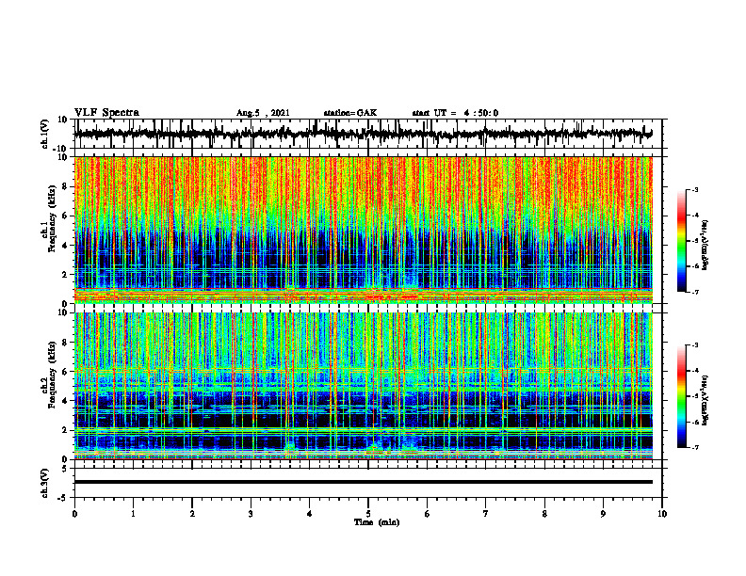Click the red low-frequency band in ch.1 spectrogram
Screen dimensions: 746x576
(x=363, y=296)
